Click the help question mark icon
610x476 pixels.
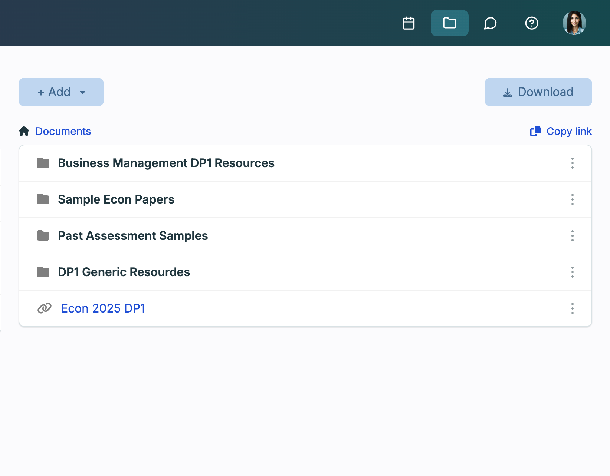(531, 23)
